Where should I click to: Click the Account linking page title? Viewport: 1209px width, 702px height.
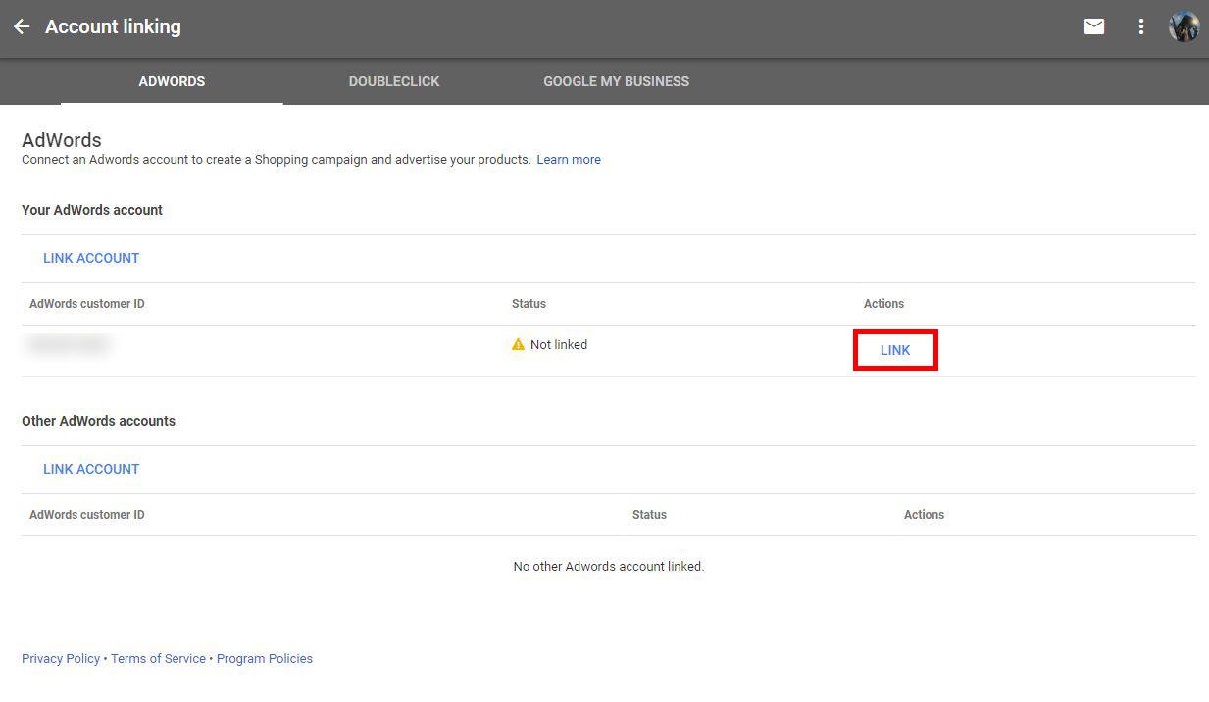click(x=113, y=26)
